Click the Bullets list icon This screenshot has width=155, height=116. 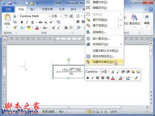(x=78, y=16)
